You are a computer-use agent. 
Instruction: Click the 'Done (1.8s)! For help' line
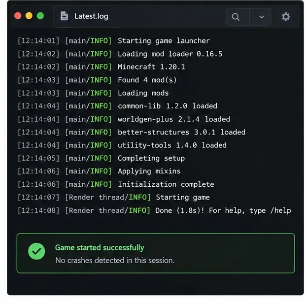pyautogui.click(x=154, y=210)
